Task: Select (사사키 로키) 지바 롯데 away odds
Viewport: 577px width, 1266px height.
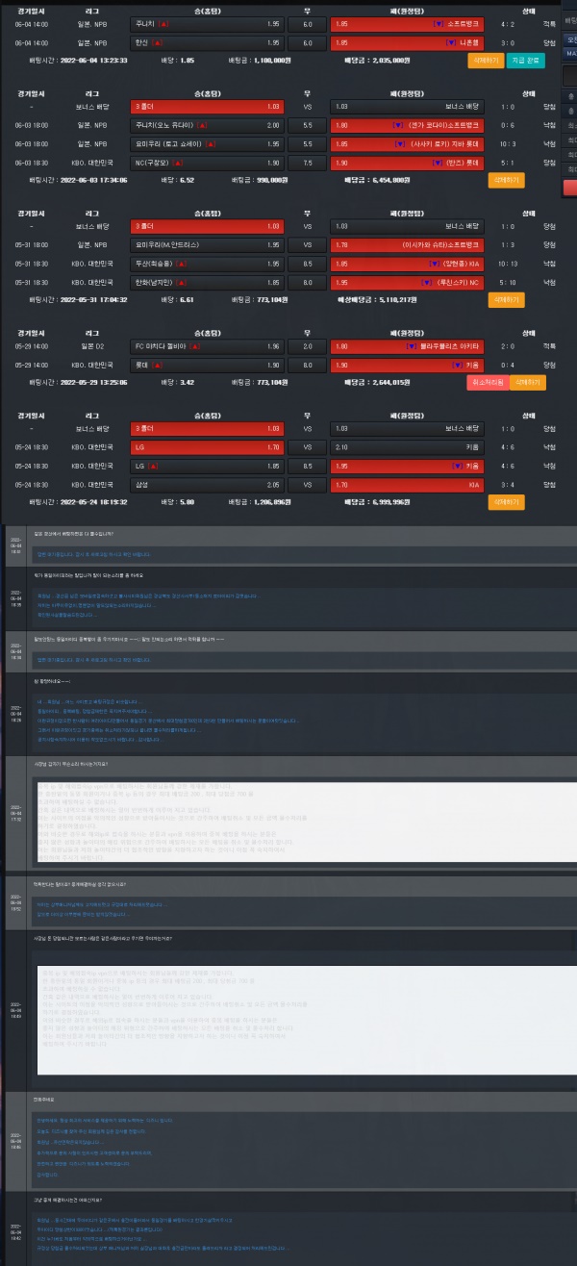Action: click(x=407, y=144)
